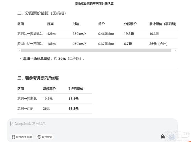
Task: Click the table scrollbar left arrow
Action: [19, 51]
